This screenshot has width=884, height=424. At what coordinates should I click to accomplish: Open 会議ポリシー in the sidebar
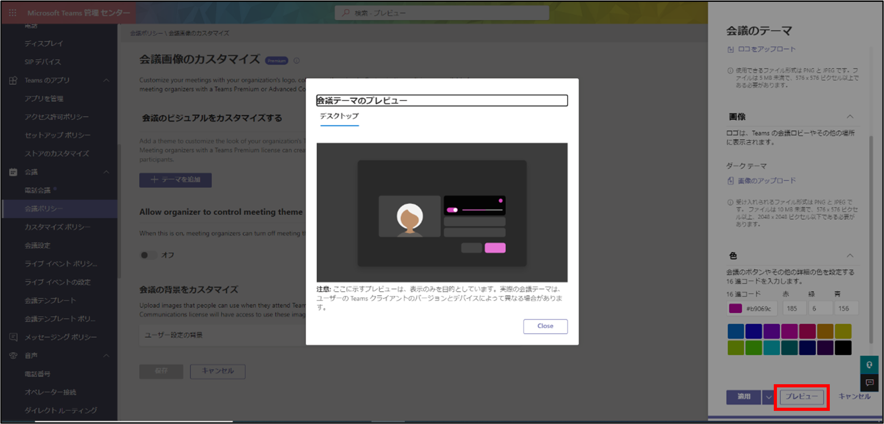pyautogui.click(x=44, y=209)
